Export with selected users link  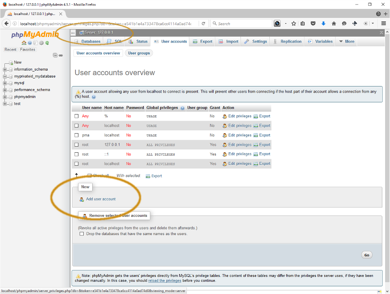pyautogui.click(x=154, y=176)
